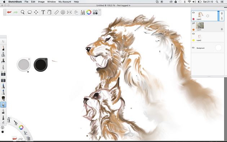
Task: Open the My Account menu
Action: [x=65, y=2]
